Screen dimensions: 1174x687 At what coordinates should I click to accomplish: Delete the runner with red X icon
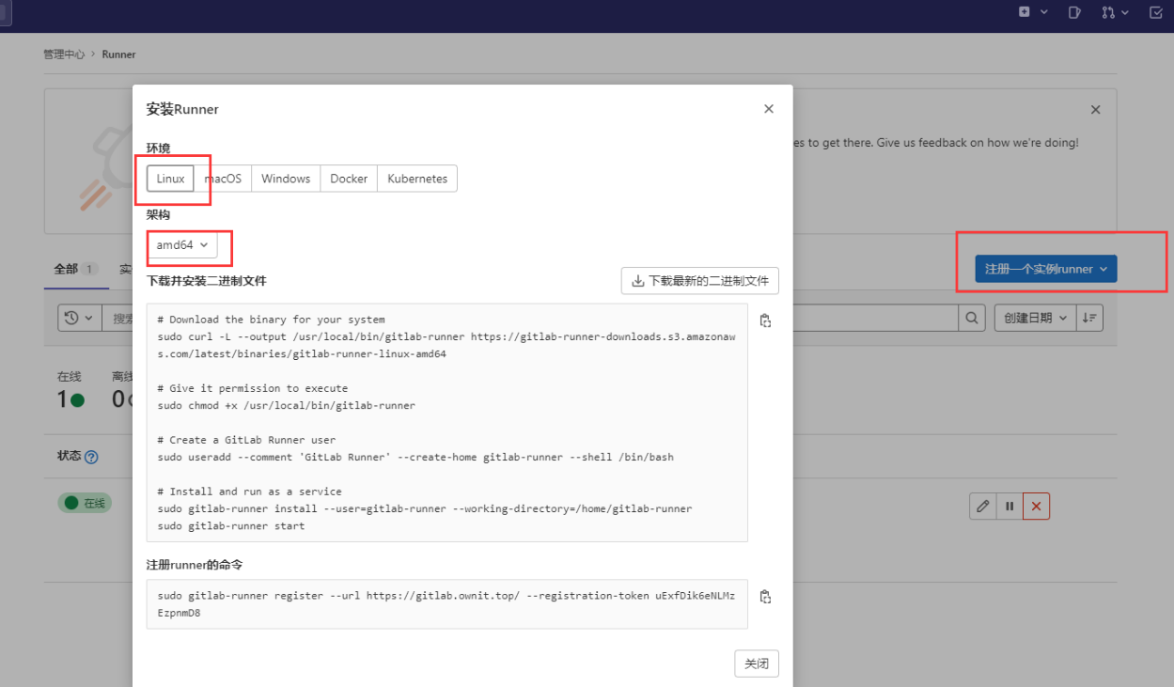(1036, 507)
